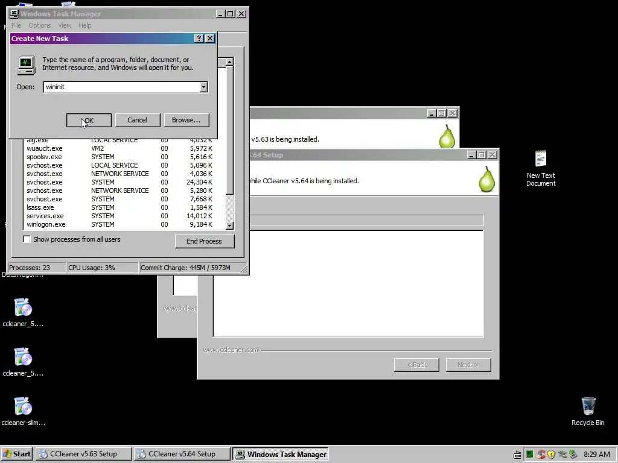The image size is (618, 463).
Task: Expand the Open combo box dropdown arrow
Action: click(203, 87)
